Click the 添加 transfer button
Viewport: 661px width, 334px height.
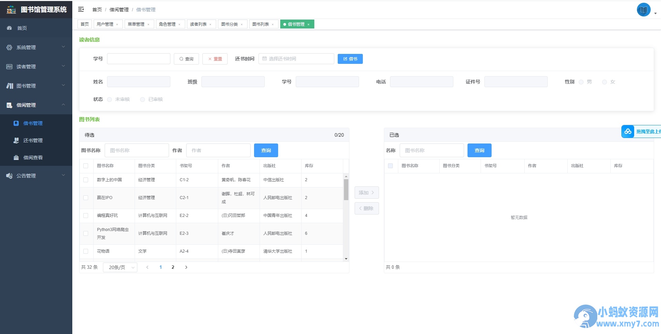tap(367, 193)
